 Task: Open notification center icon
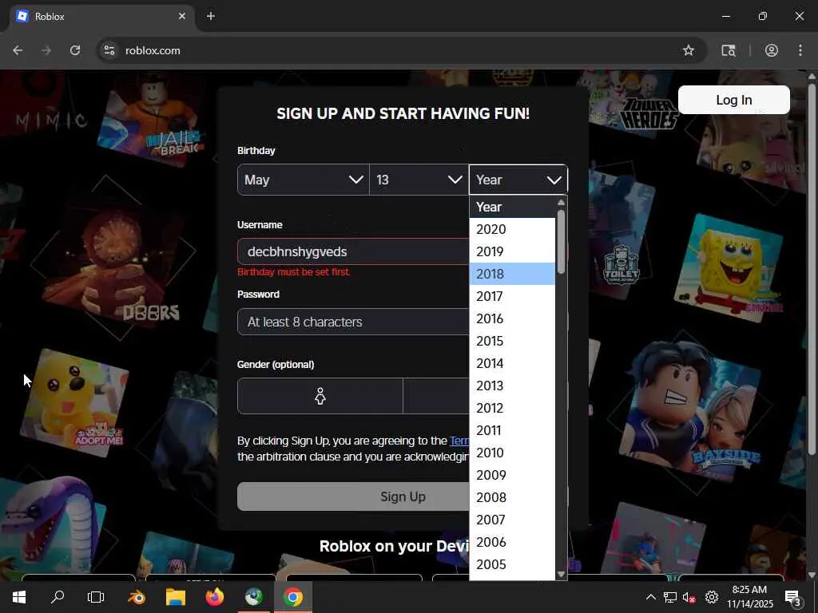tap(792, 597)
